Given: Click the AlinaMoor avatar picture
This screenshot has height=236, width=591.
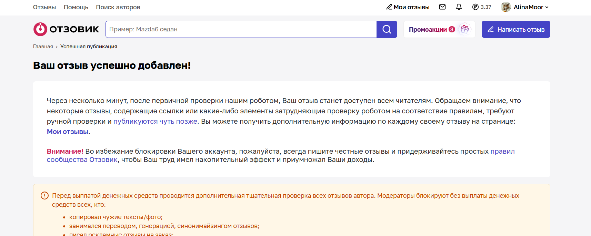Looking at the screenshot, I should [x=506, y=7].
